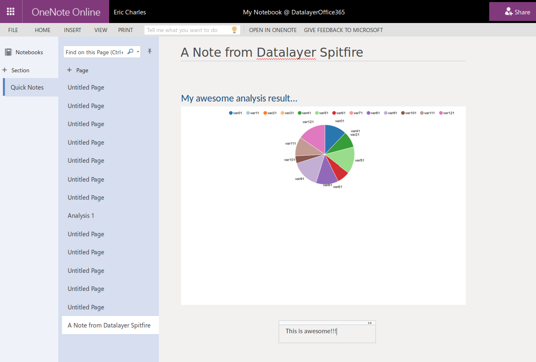Click OPEN IN ONENOTE
The width and height of the screenshot is (536, 362).
[273, 30]
